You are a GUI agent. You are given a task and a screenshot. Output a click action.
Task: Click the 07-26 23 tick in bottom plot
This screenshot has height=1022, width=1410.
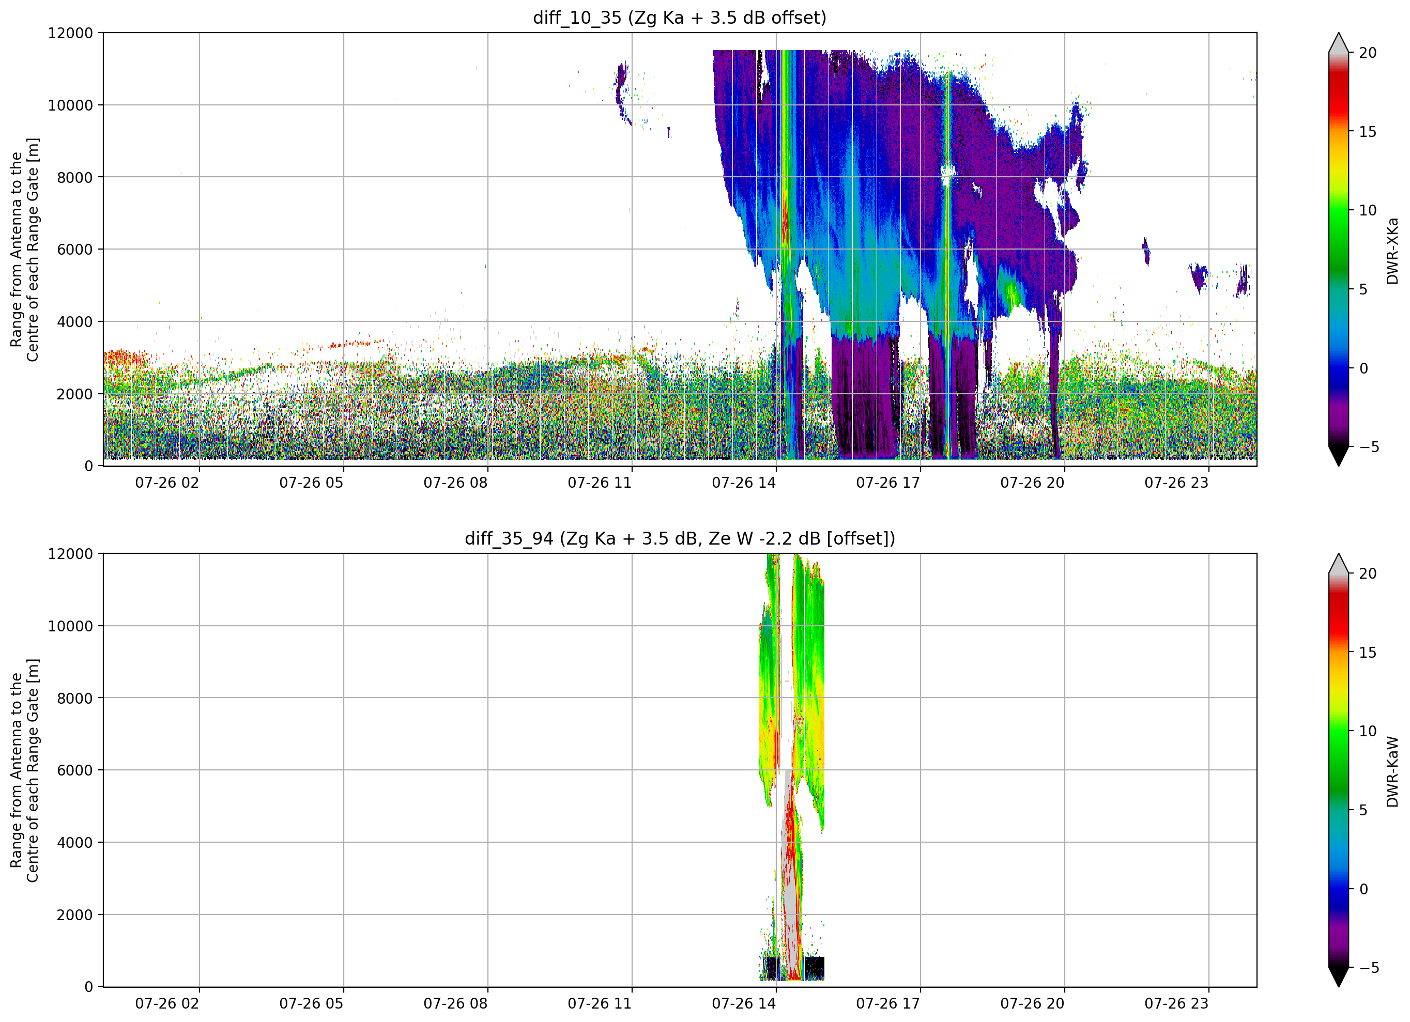[x=1177, y=1003]
